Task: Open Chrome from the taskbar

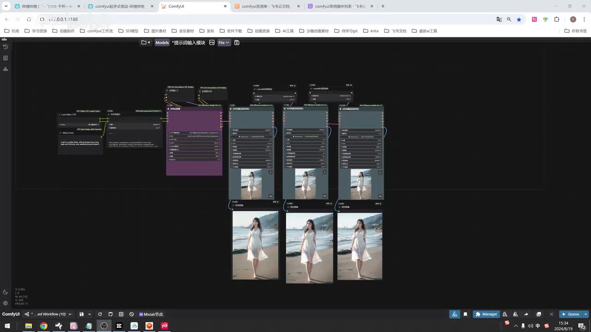Action: (x=43, y=326)
